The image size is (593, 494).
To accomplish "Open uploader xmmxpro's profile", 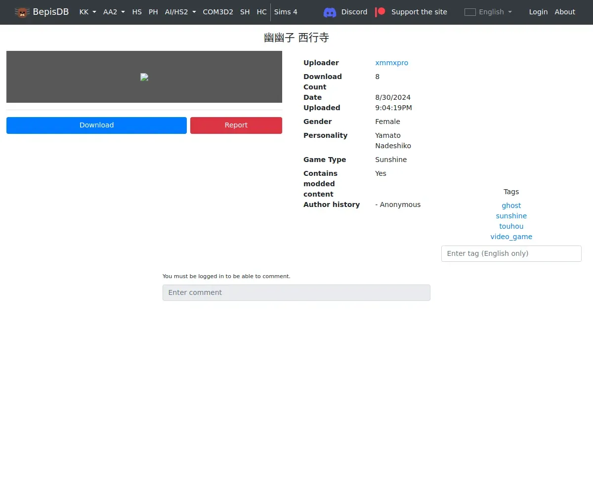I will pos(392,63).
